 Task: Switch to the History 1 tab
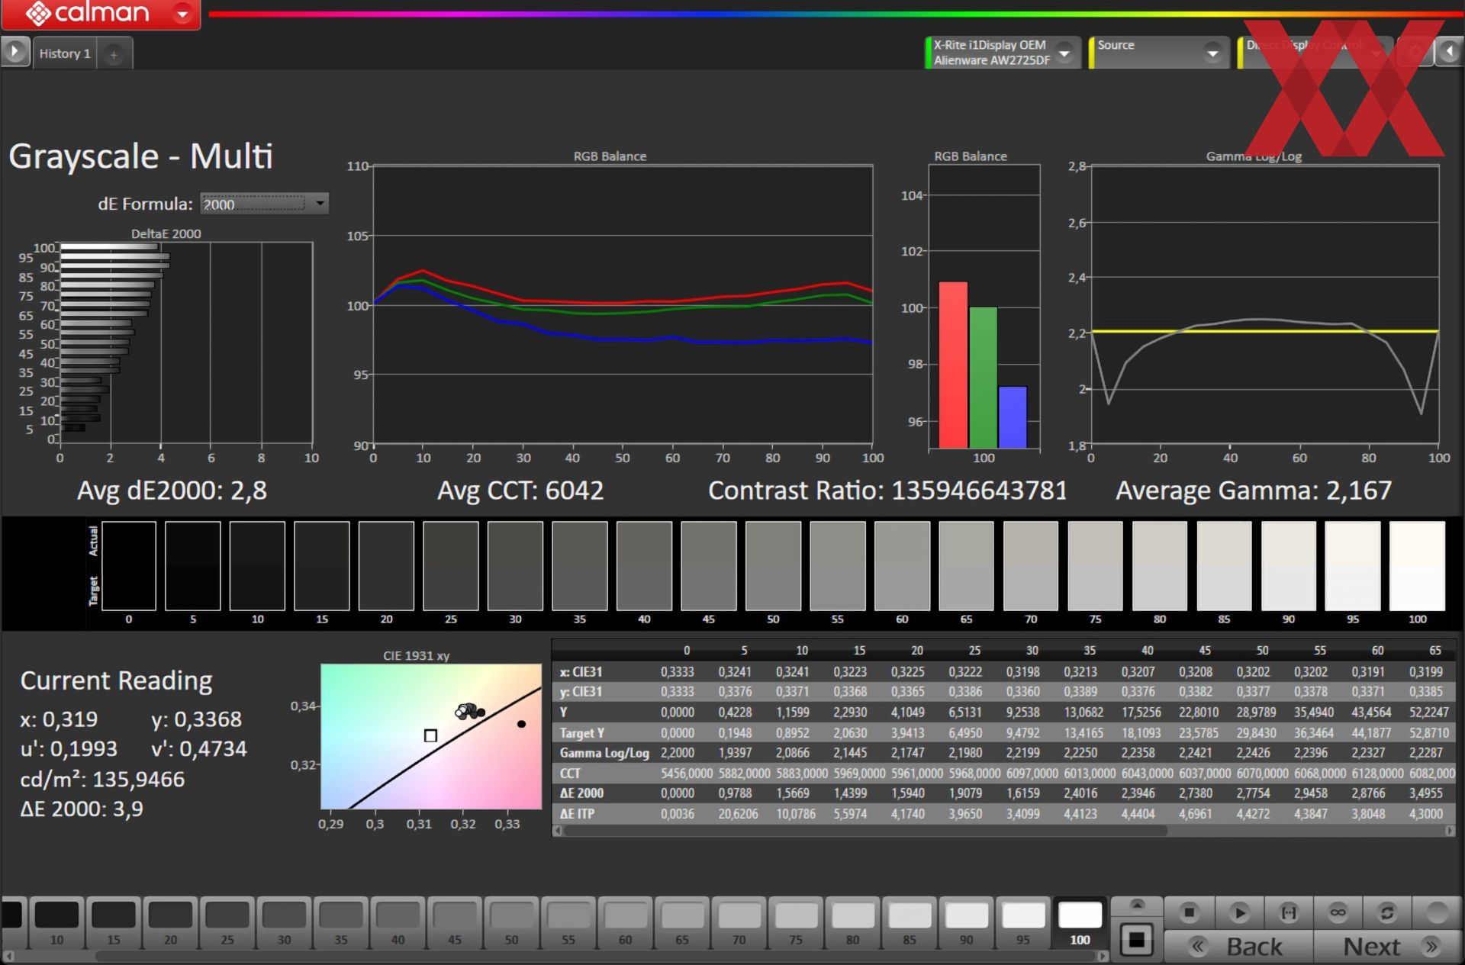point(65,53)
